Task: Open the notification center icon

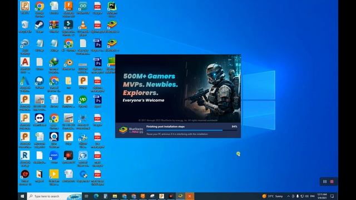Action: [x=332, y=196]
